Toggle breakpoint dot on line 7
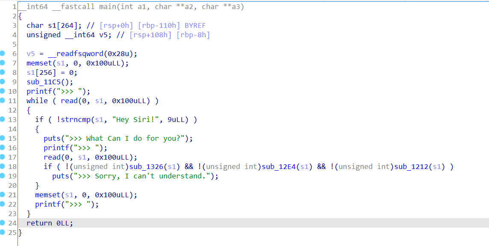The height and width of the screenshot is (246, 489). [x=3, y=63]
